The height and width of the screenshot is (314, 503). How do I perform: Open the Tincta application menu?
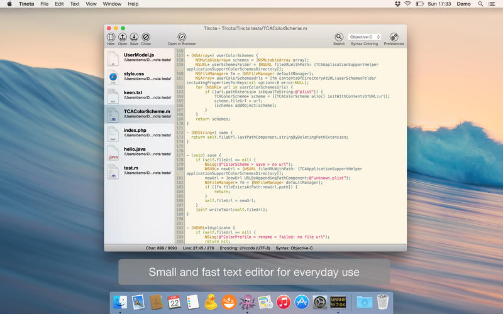click(26, 4)
